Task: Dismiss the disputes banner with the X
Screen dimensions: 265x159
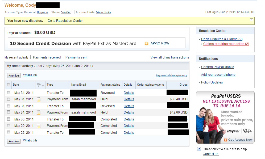Action: (251, 20)
